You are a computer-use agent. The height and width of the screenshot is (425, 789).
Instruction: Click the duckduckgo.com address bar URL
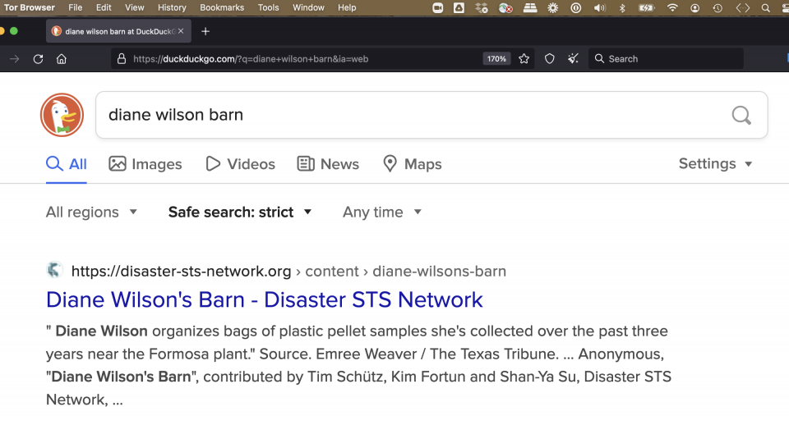[251, 59]
